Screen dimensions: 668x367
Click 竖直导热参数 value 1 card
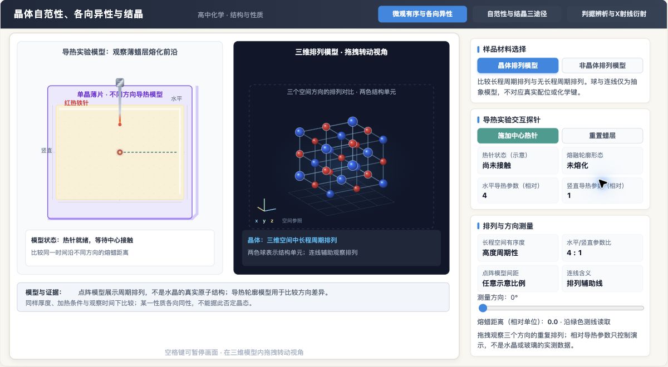tap(602, 190)
